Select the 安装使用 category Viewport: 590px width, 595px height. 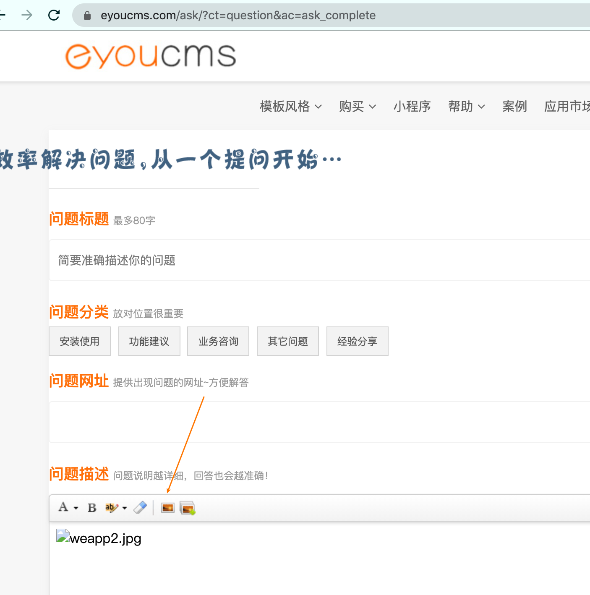(80, 341)
